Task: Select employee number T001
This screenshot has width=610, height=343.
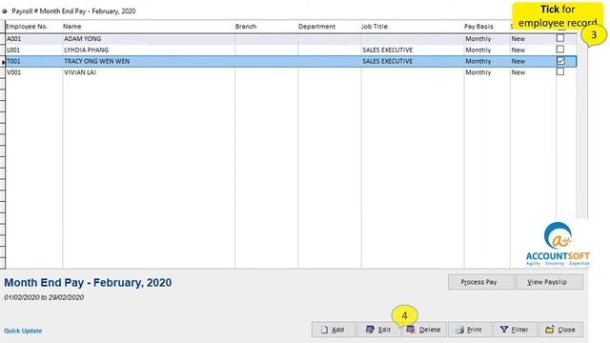Action: (x=13, y=61)
